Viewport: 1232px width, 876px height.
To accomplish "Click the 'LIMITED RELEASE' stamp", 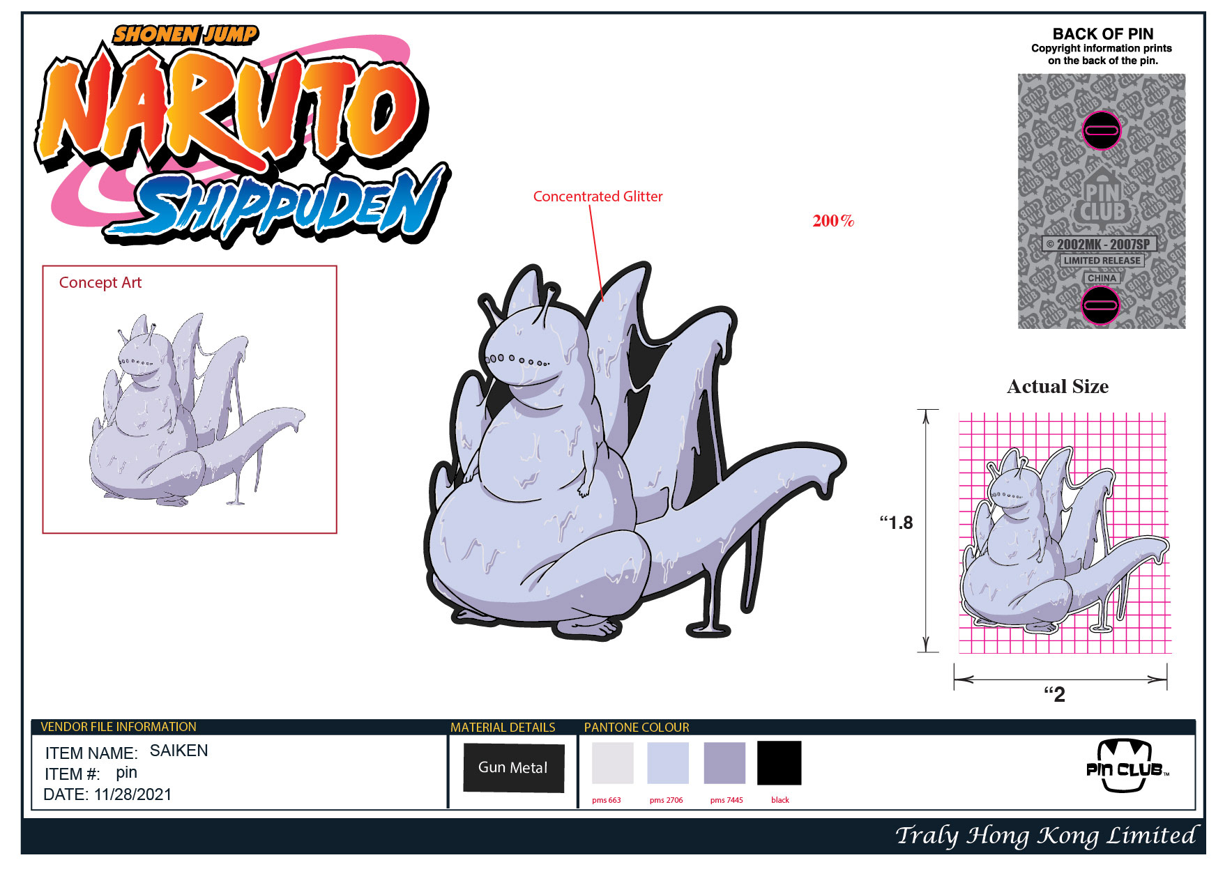I will click(1102, 261).
